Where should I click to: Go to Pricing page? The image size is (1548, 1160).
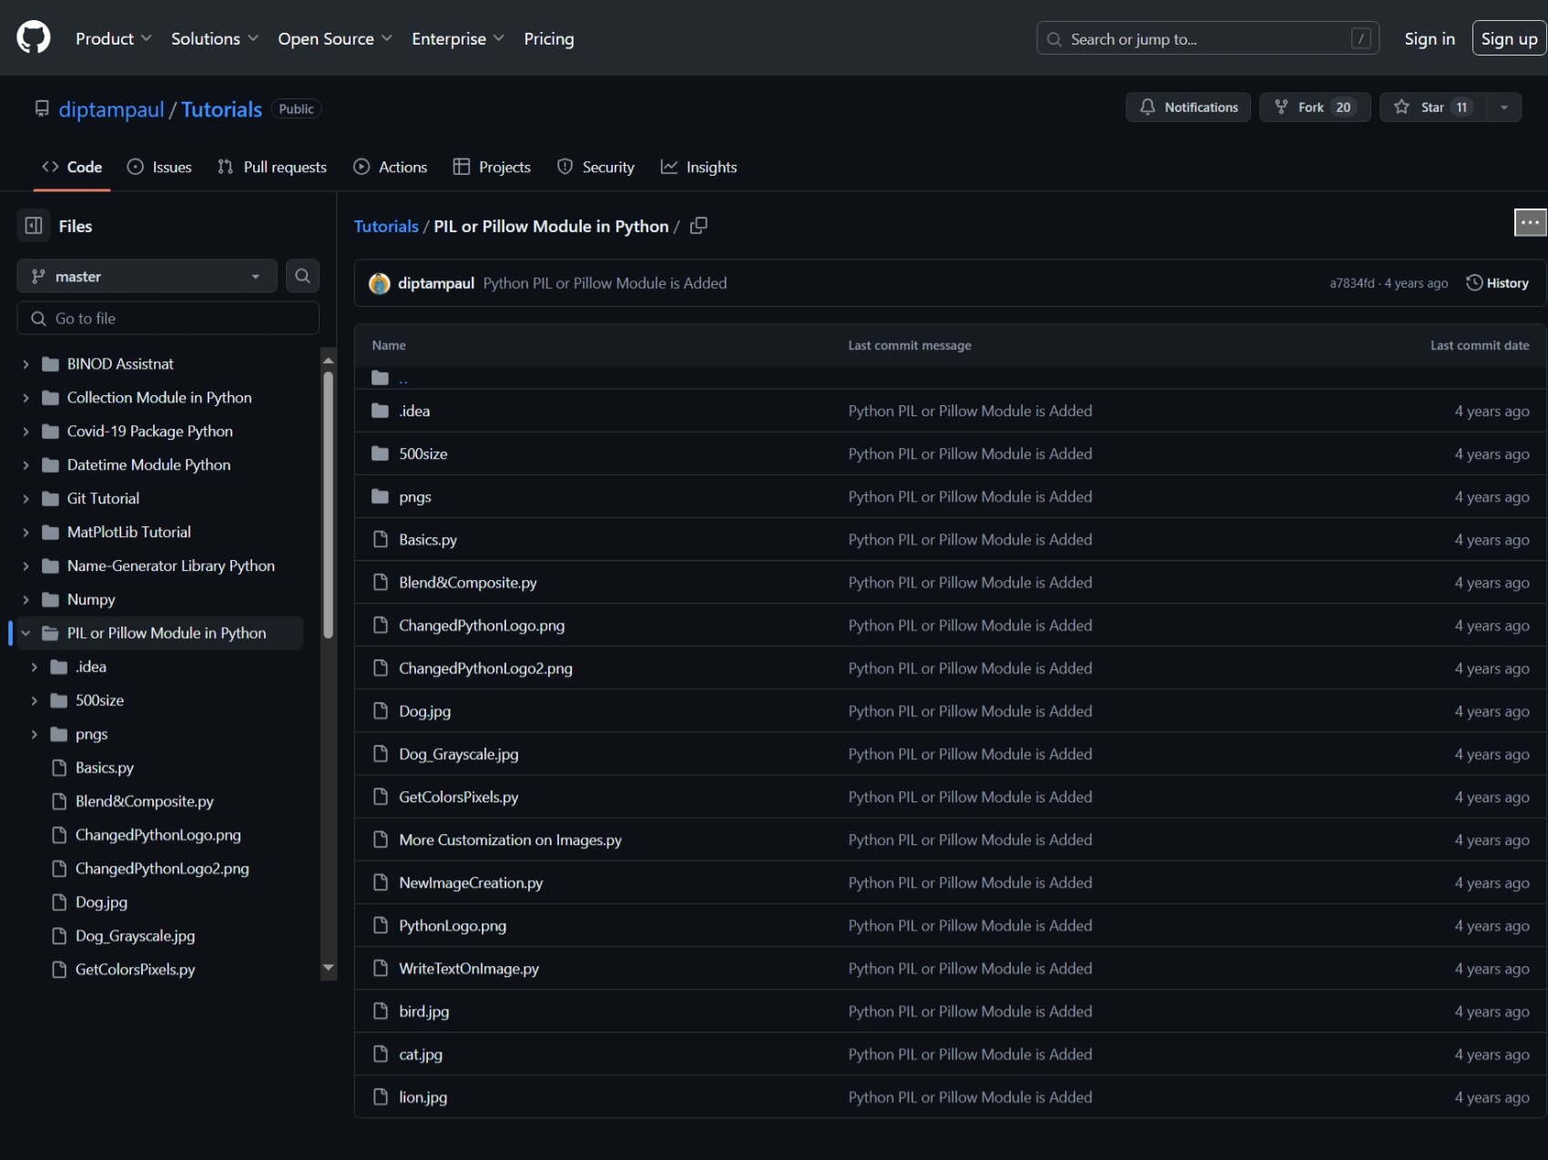[549, 38]
